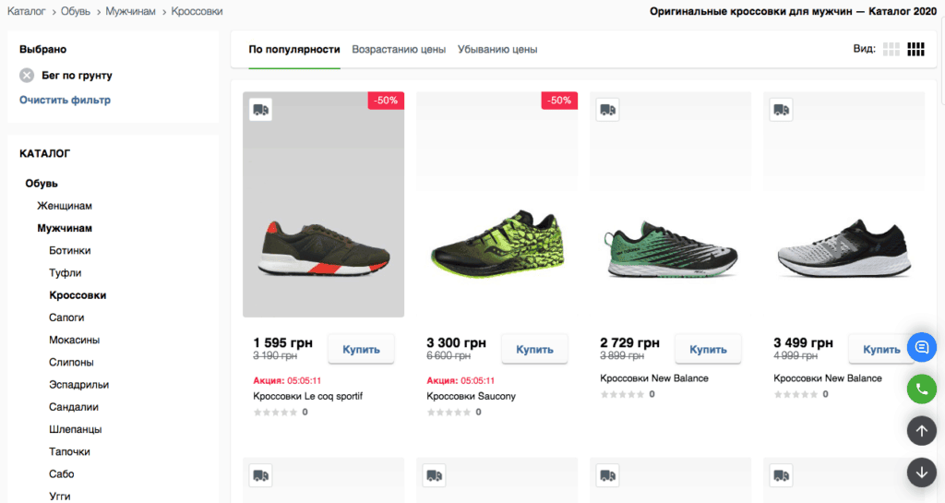Click star rating under the 3 499 грн New Balance
This screenshot has height=503, width=945.
(796, 394)
